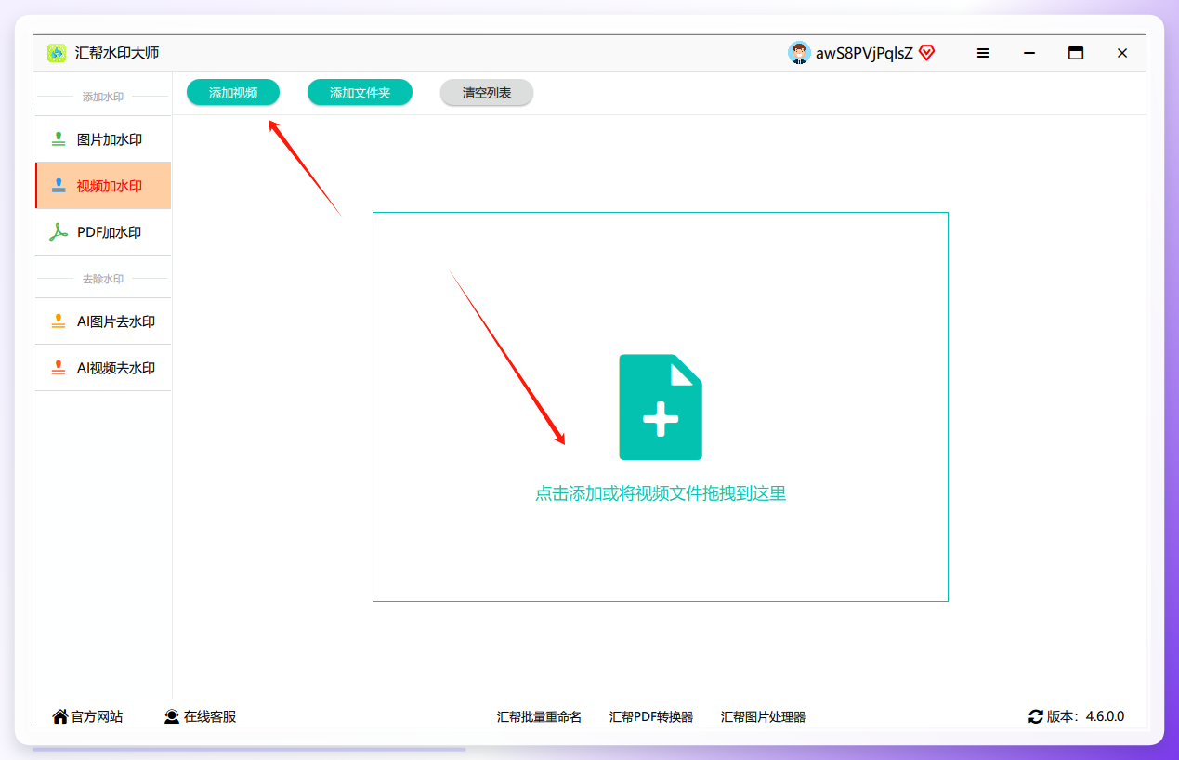Open the PDF加水印 tab

pos(103,232)
